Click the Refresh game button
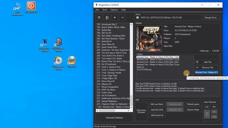 pos(193,104)
